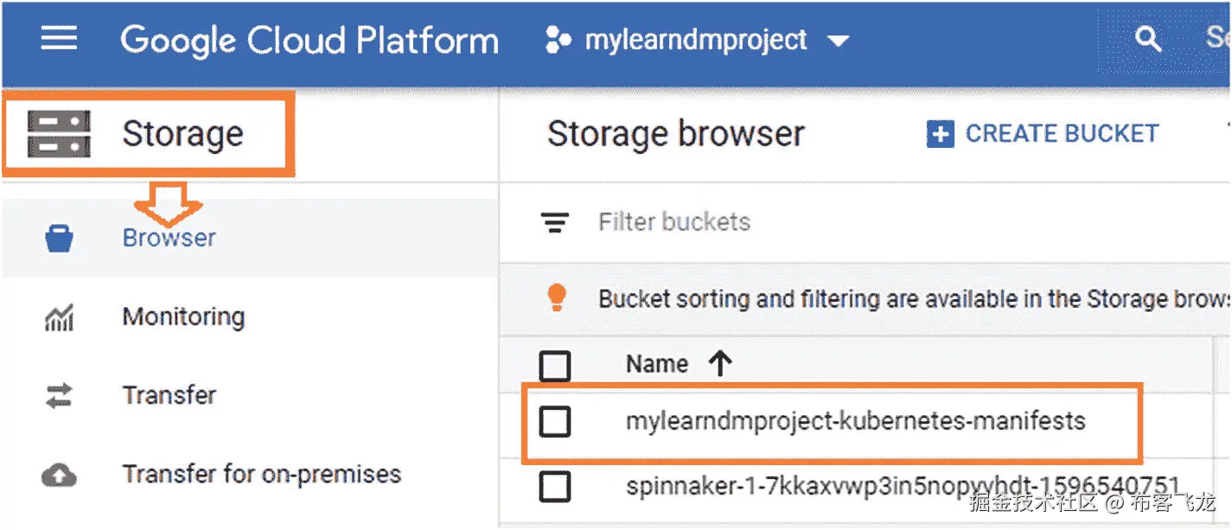Viewport: 1232px width, 530px height.
Task: Click the Google Cloud Platform logo text
Action: [310, 40]
